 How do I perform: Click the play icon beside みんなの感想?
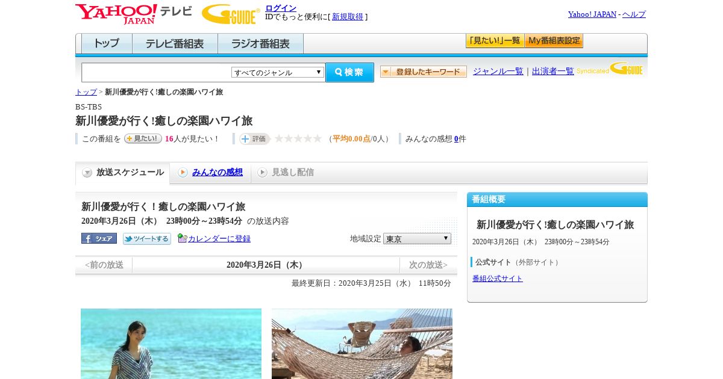click(183, 173)
